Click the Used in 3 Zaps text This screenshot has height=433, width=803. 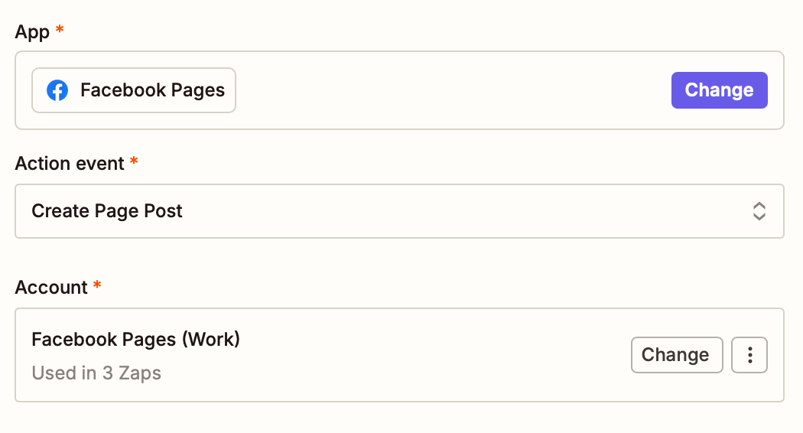coord(96,373)
